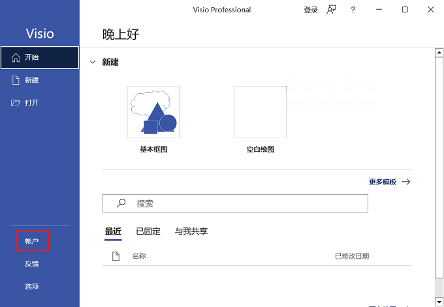The width and height of the screenshot is (444, 307).
Task: Click the arrow icon beside 更多模板
Action: [x=406, y=182]
